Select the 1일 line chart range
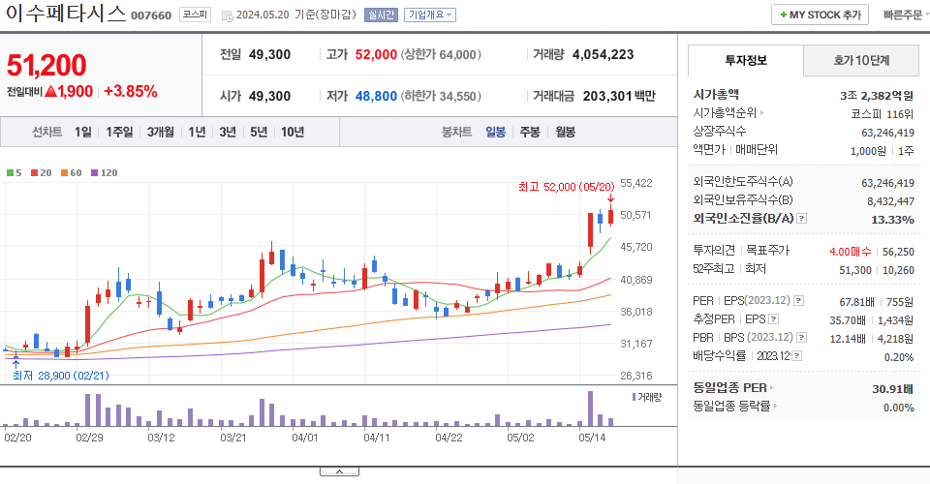Screen dimensions: 930x484 click(83, 132)
